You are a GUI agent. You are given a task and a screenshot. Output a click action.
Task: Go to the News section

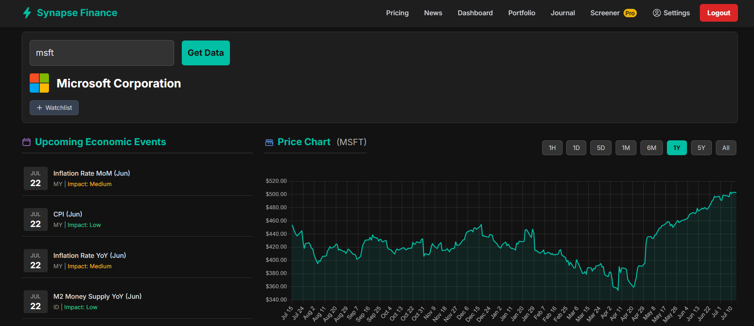click(433, 13)
